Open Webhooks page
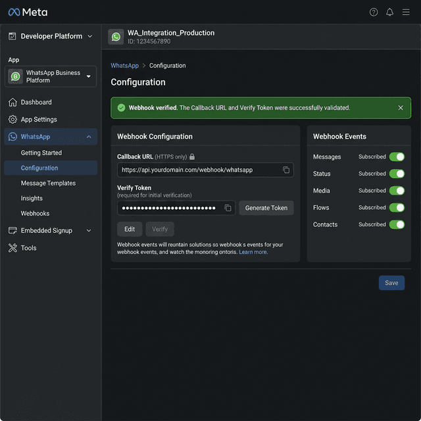The image size is (421, 421). pyautogui.click(x=35, y=213)
